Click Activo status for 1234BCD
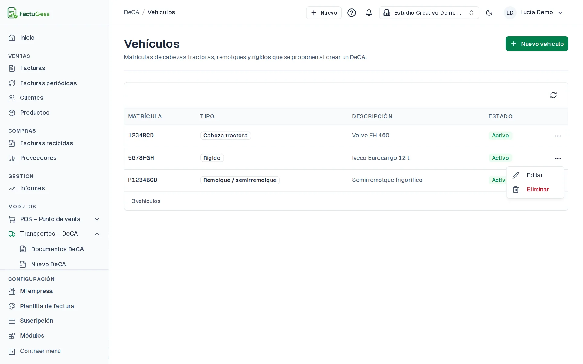Image resolution: width=583 pixels, height=364 pixels. pos(500,136)
